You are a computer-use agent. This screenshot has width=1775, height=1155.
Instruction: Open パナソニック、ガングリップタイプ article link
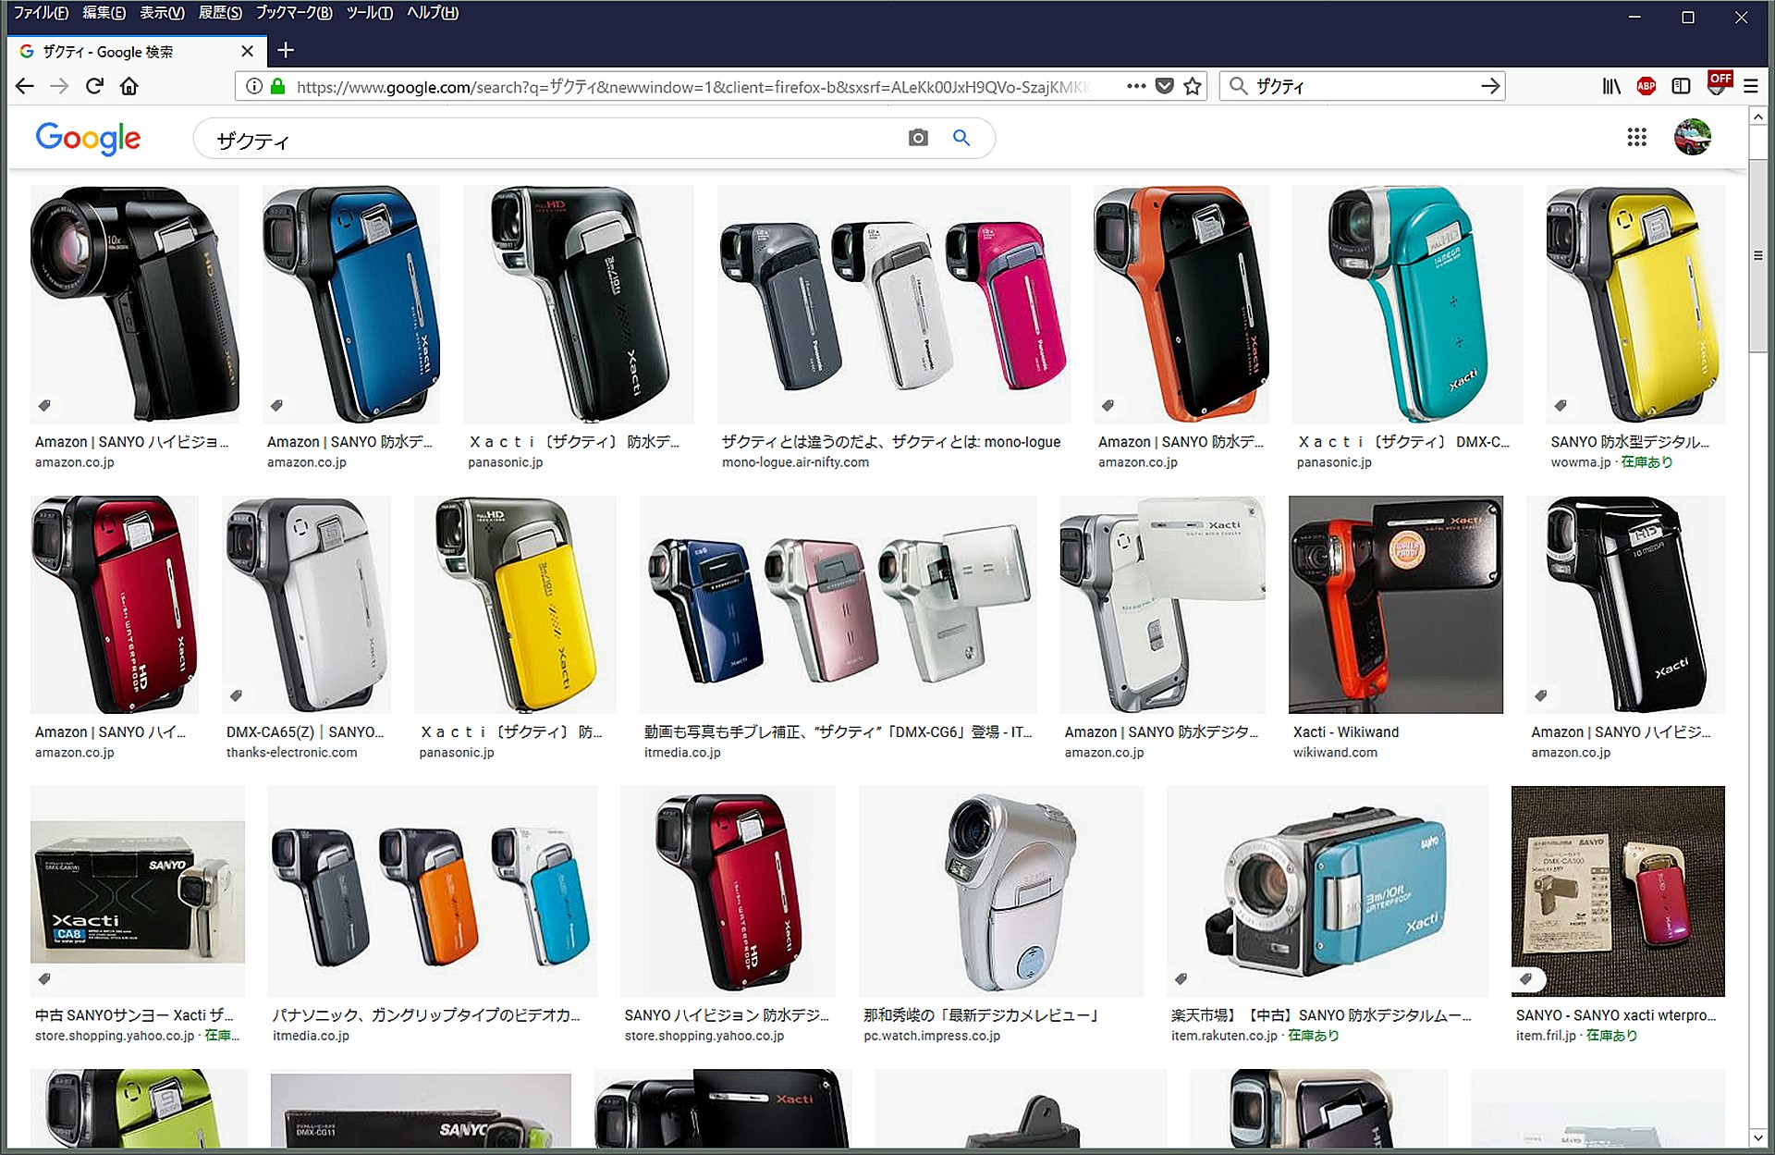coord(426,1014)
